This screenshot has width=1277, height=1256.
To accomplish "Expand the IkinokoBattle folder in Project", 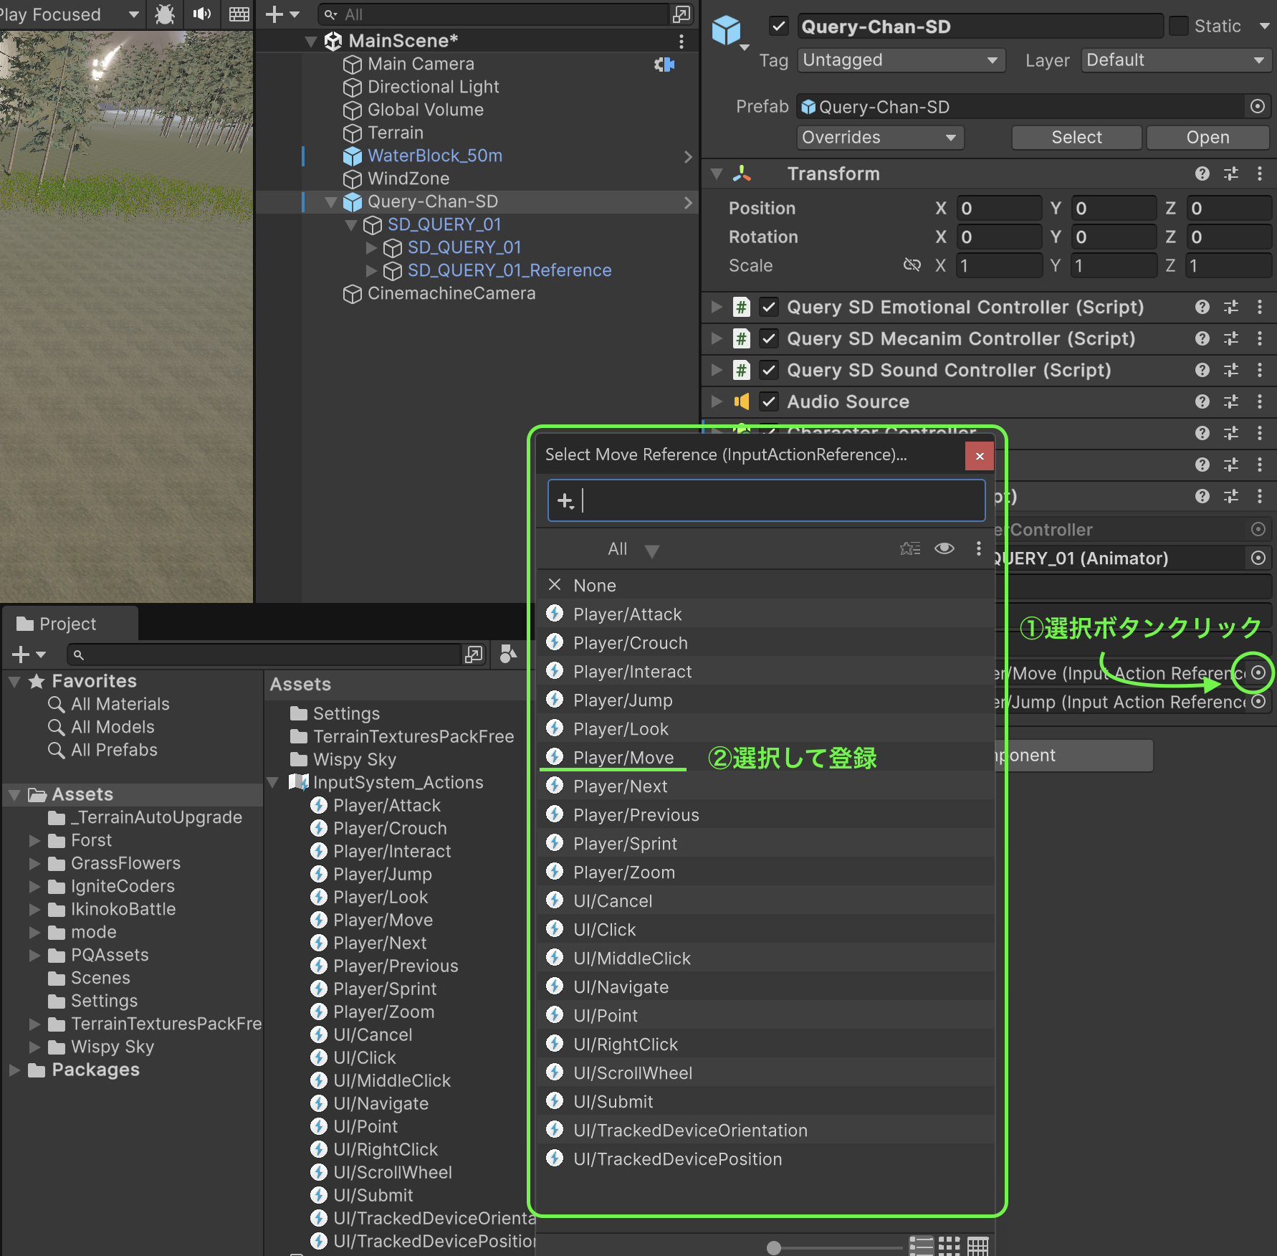I will (34, 910).
